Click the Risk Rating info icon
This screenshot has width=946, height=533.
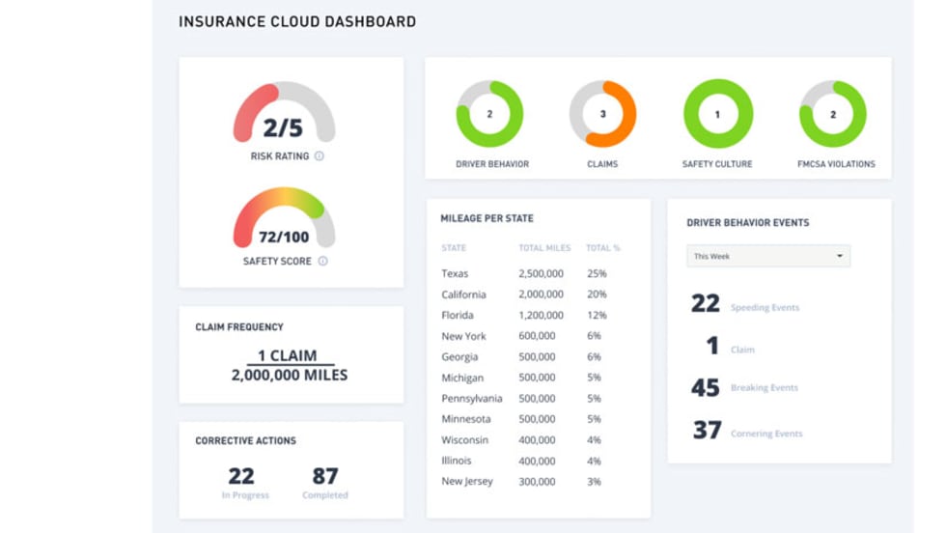(320, 156)
